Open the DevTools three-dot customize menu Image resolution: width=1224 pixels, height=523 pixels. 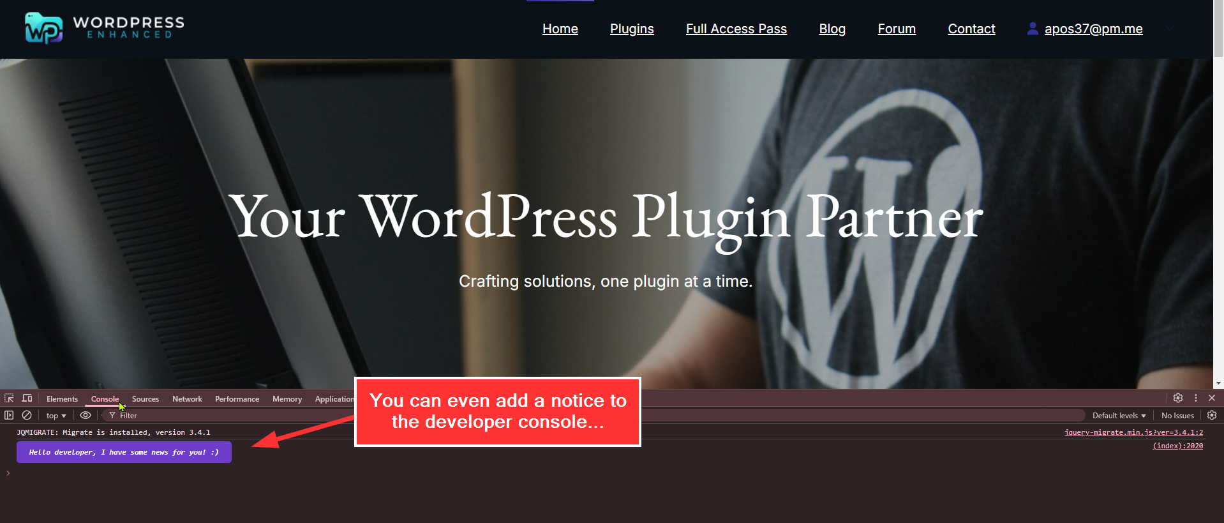click(x=1196, y=398)
